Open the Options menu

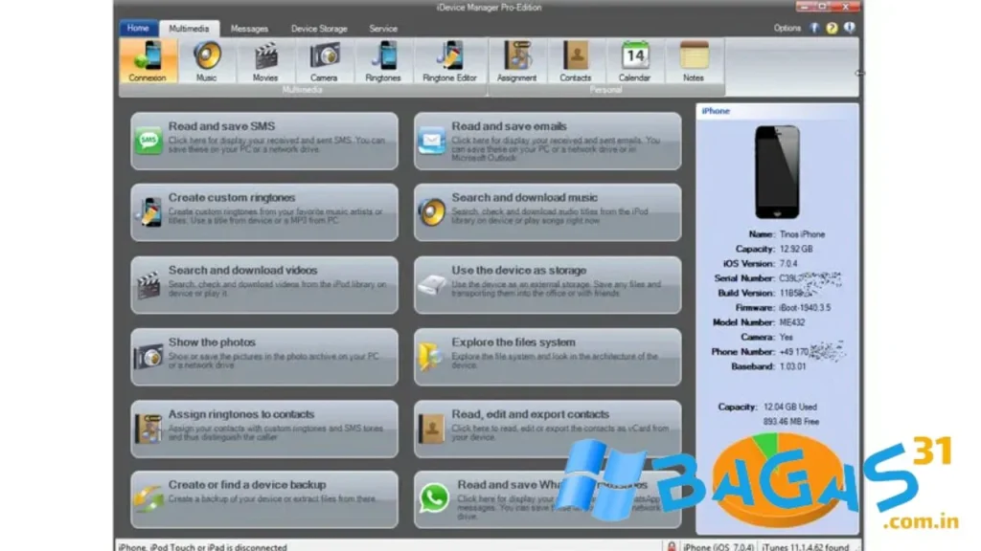787,28
